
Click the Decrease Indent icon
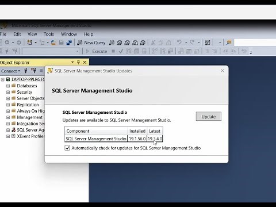(225, 51)
